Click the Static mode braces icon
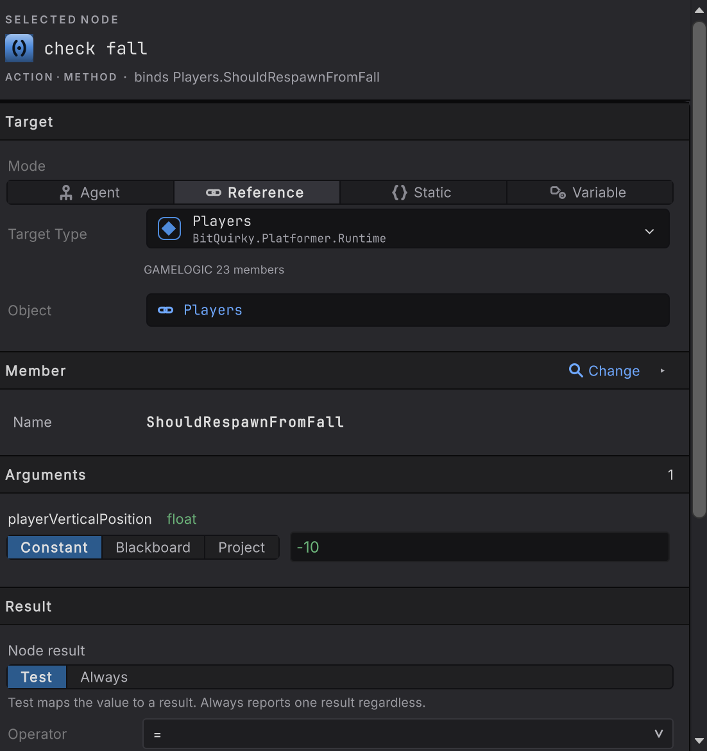 pyautogui.click(x=399, y=193)
